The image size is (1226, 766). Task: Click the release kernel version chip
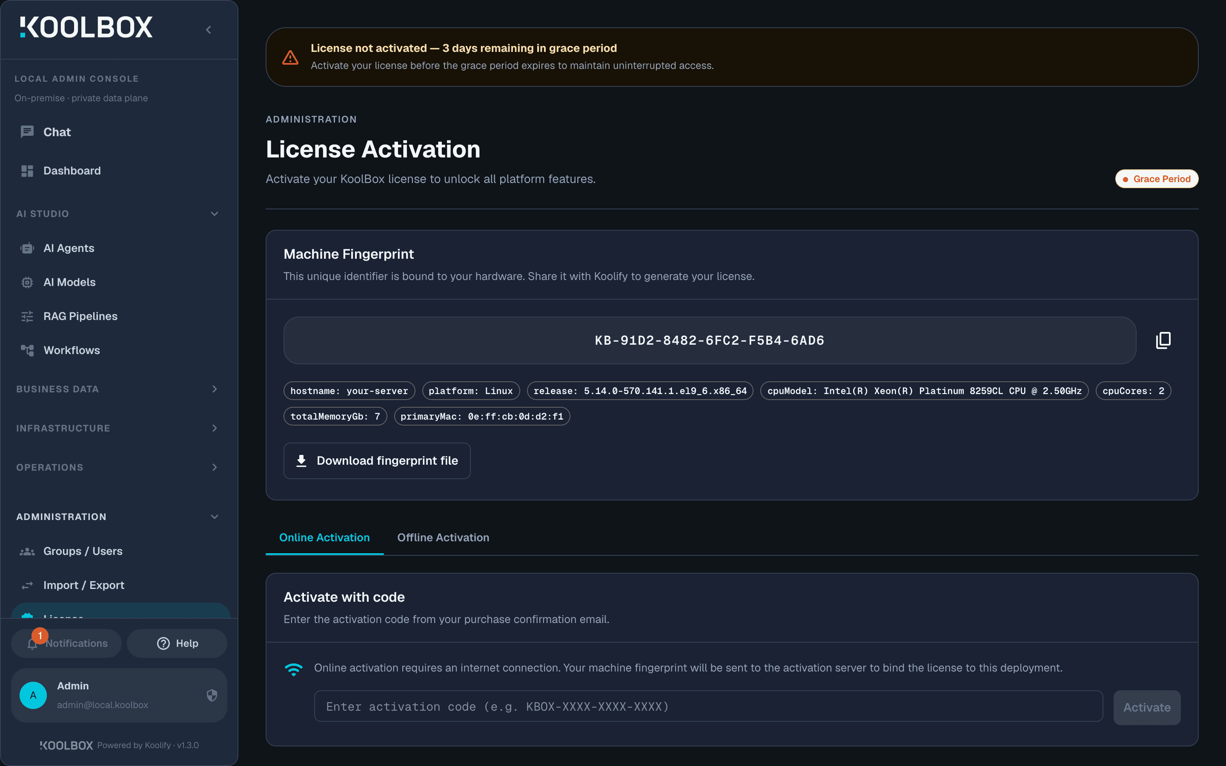(x=640, y=391)
